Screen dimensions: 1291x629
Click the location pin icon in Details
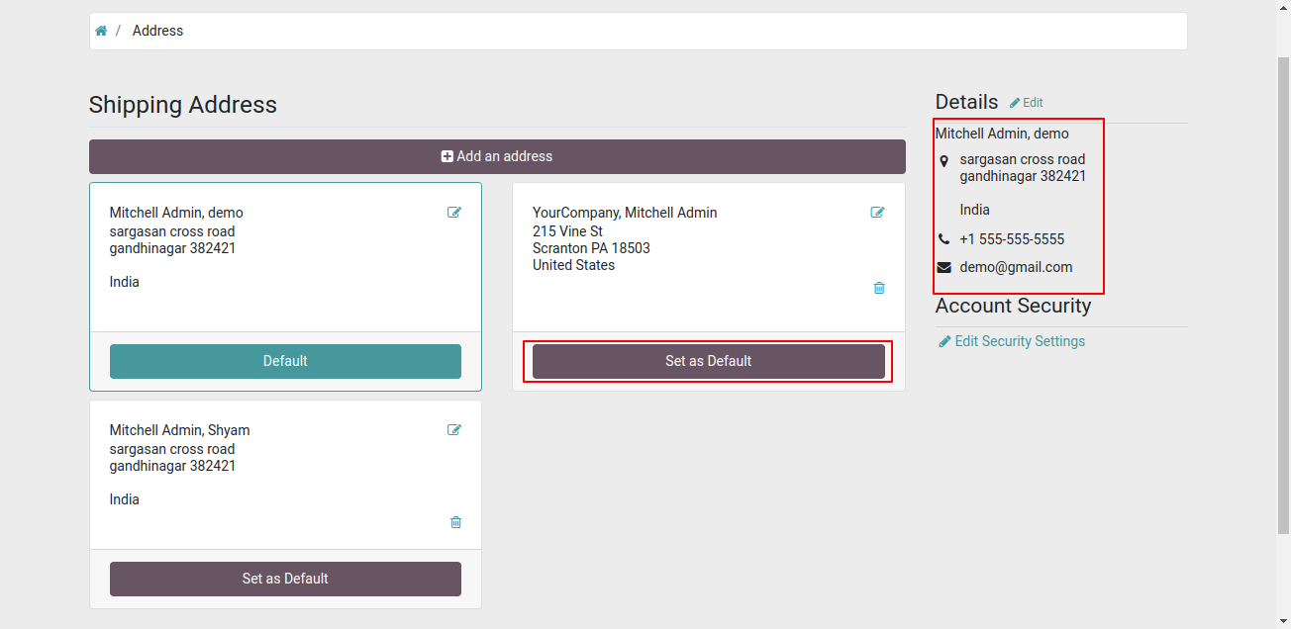pyautogui.click(x=943, y=160)
